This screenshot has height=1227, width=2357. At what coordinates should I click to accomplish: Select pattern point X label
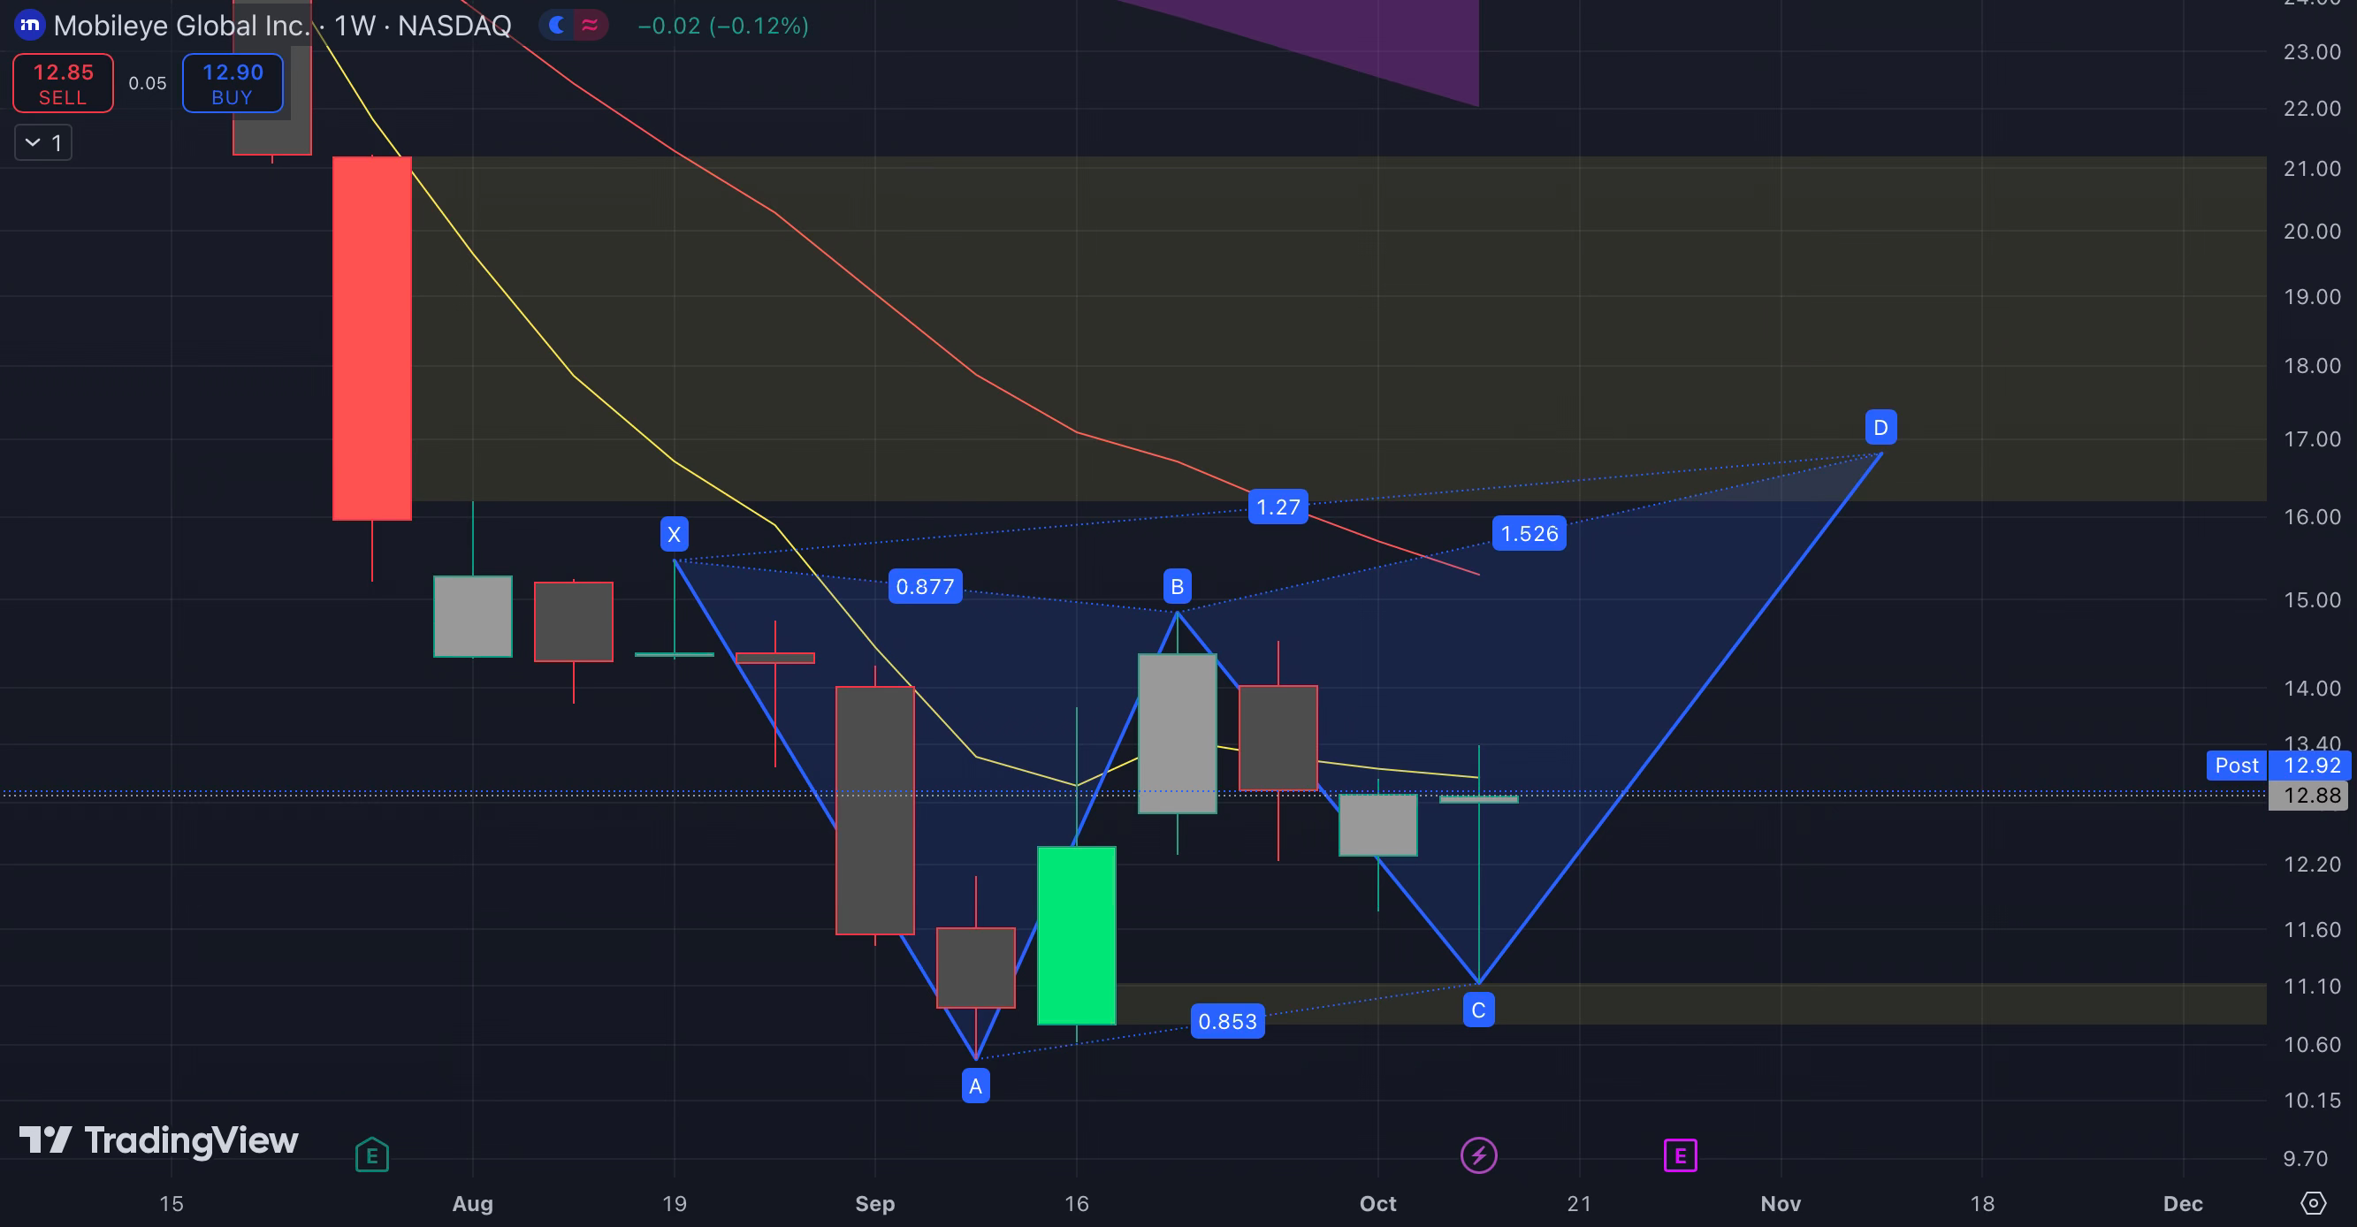coord(675,534)
